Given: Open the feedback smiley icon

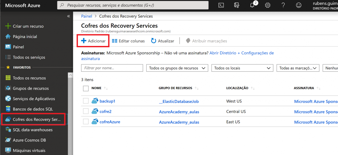Looking at the screenshot, I should point(299,5).
